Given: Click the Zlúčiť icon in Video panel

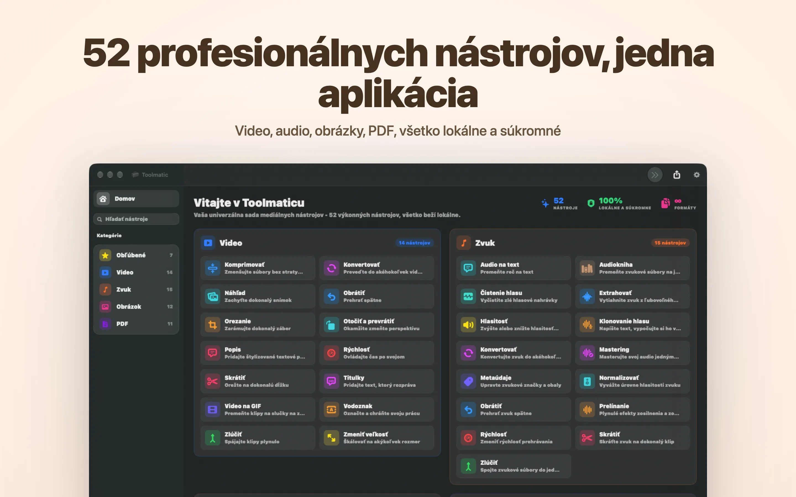Looking at the screenshot, I should (x=213, y=438).
